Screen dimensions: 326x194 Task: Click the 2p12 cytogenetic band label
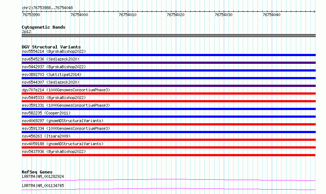(26, 32)
